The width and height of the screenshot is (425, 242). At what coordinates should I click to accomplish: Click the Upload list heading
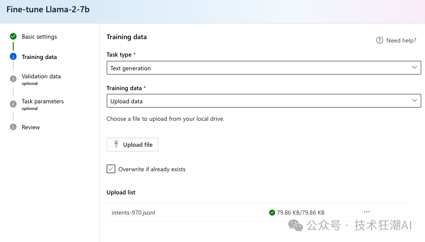click(121, 192)
